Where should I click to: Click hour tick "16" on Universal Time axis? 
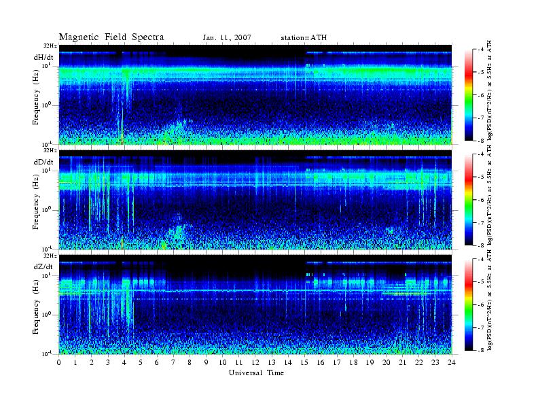coord(321,363)
